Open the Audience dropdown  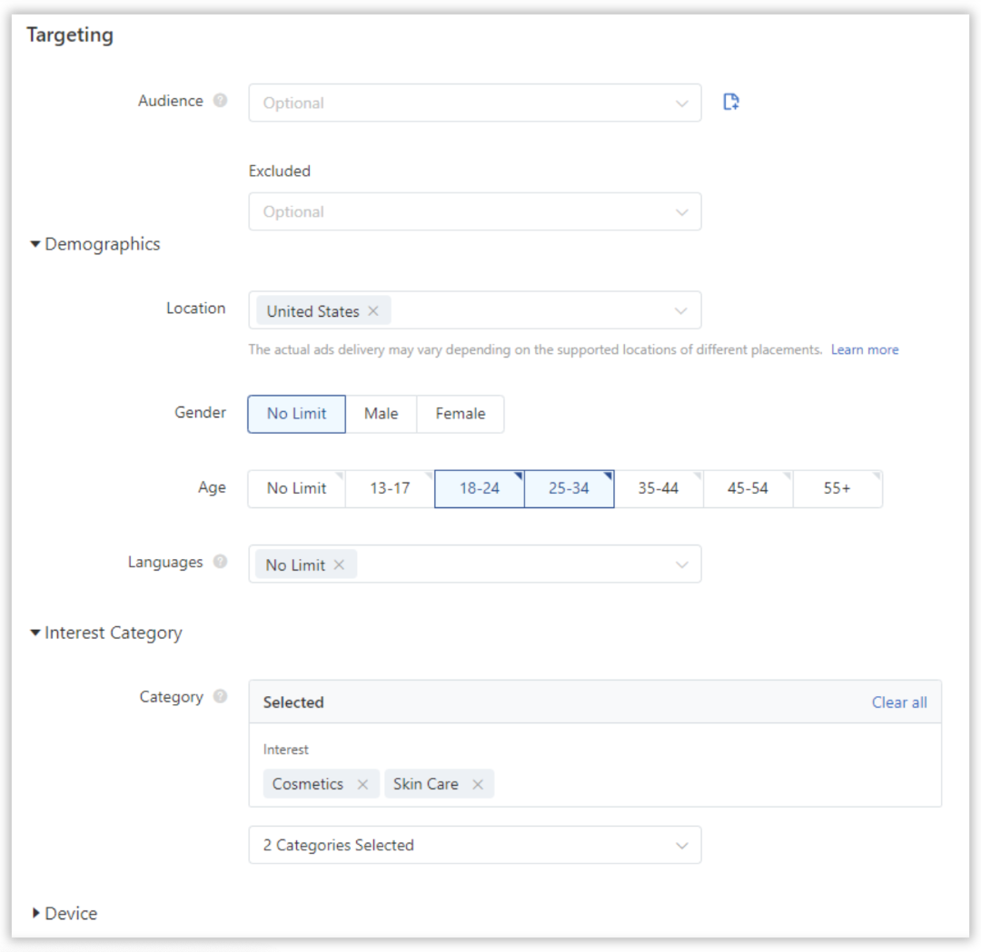click(x=474, y=103)
